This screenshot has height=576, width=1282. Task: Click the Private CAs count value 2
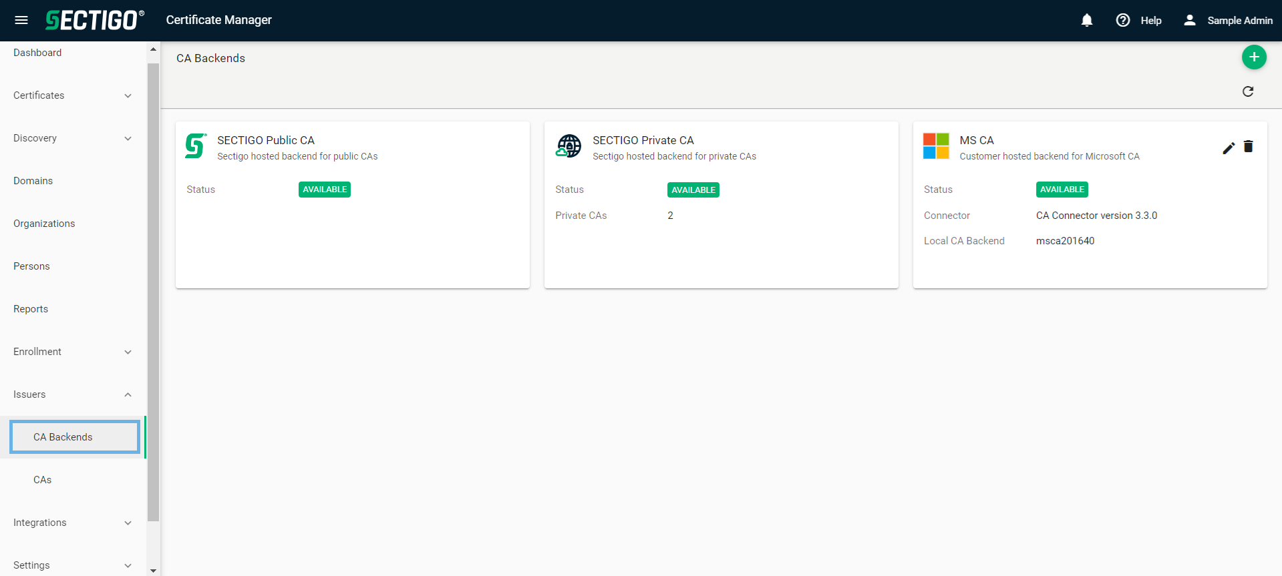point(670,216)
